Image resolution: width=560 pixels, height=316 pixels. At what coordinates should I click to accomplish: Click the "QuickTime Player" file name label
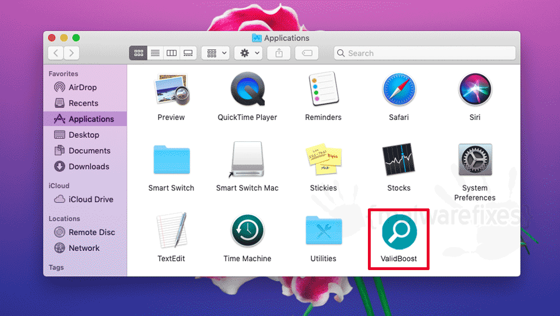click(248, 117)
